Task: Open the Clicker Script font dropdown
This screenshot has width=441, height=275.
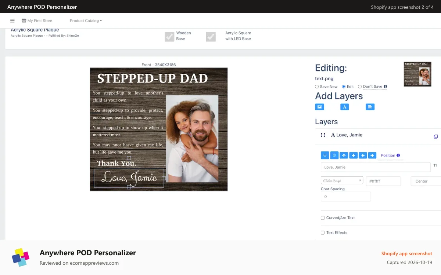Action: click(342, 180)
